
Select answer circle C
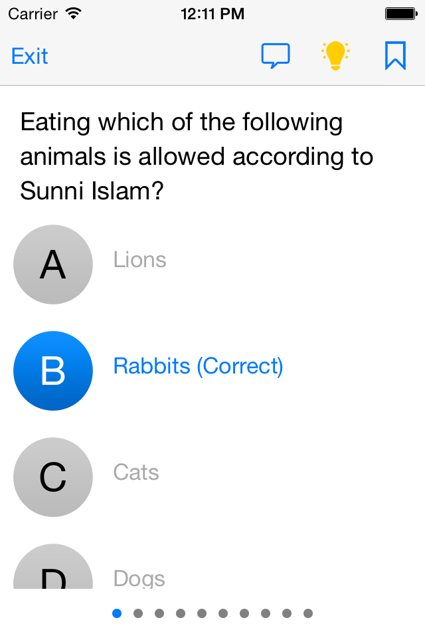[x=53, y=477]
